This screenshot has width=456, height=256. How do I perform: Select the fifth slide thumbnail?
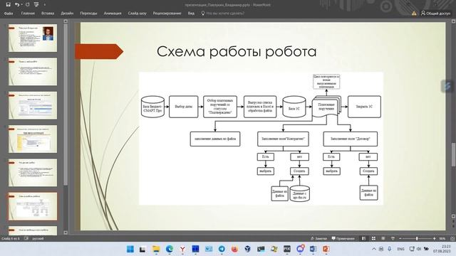click(x=33, y=173)
